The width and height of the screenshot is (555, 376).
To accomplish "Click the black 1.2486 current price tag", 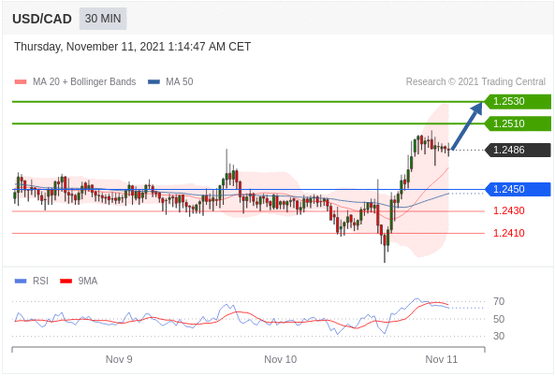I will click(x=518, y=150).
